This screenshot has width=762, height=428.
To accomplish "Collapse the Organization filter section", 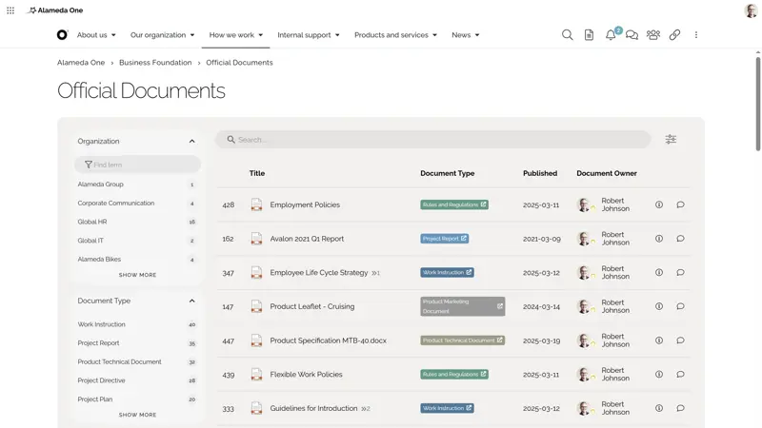I will pyautogui.click(x=192, y=141).
